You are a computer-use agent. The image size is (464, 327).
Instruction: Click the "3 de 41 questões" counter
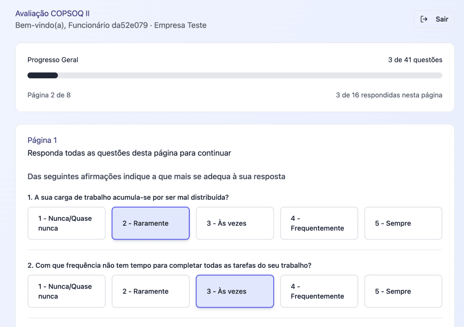click(415, 59)
